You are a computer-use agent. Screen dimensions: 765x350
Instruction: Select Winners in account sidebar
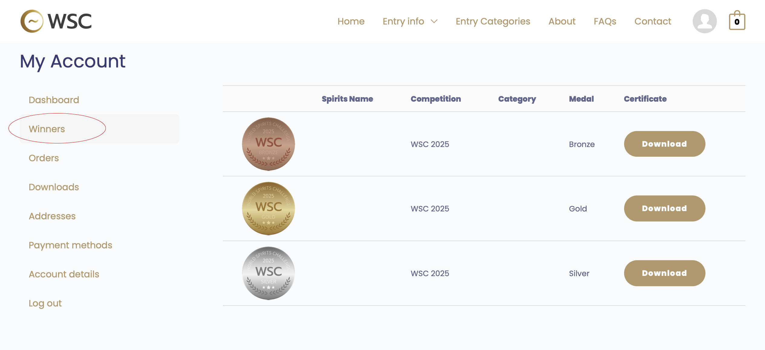click(x=47, y=129)
